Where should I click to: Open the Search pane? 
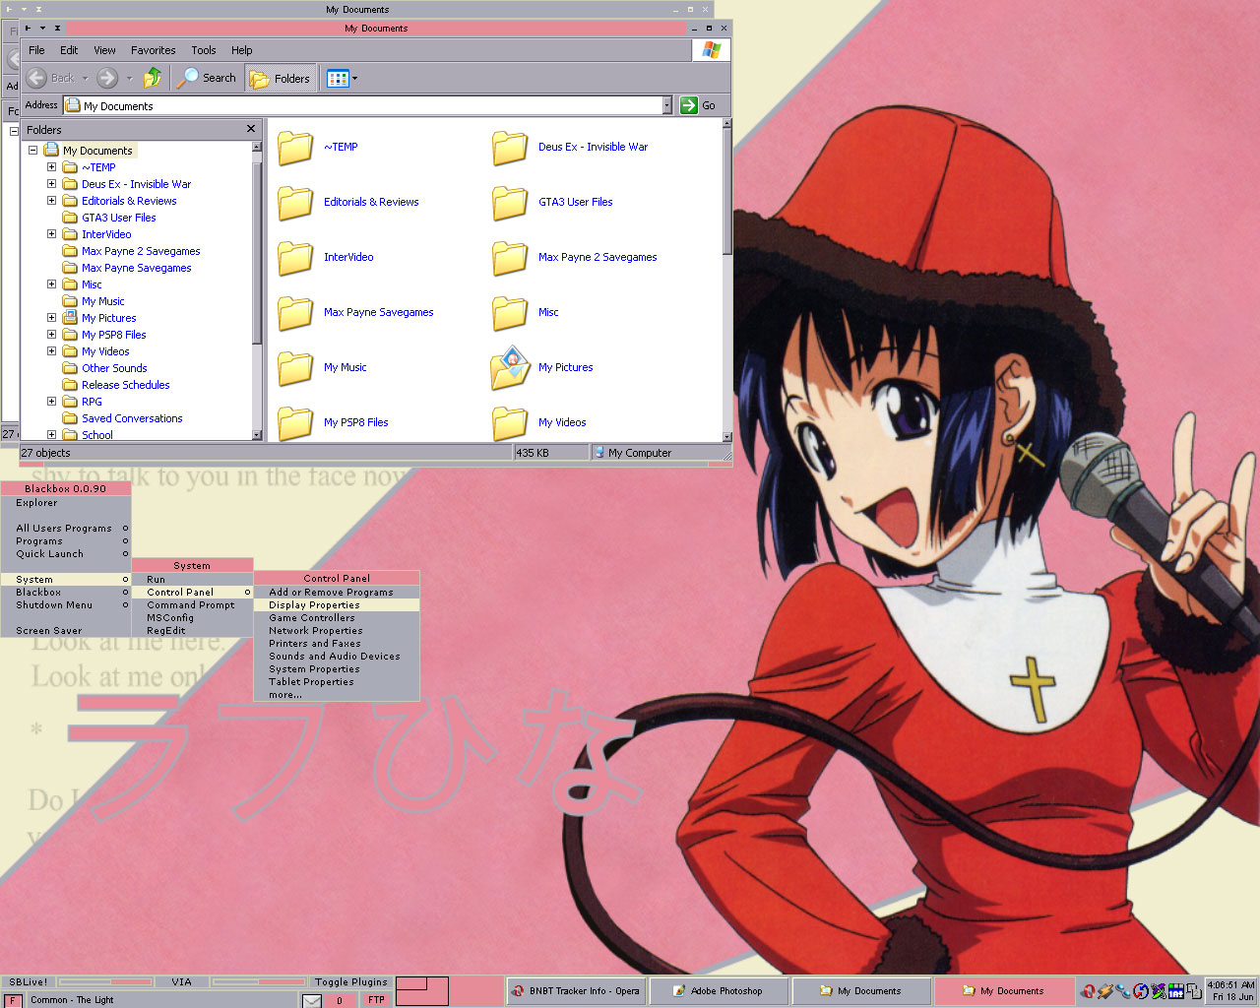pyautogui.click(x=207, y=78)
